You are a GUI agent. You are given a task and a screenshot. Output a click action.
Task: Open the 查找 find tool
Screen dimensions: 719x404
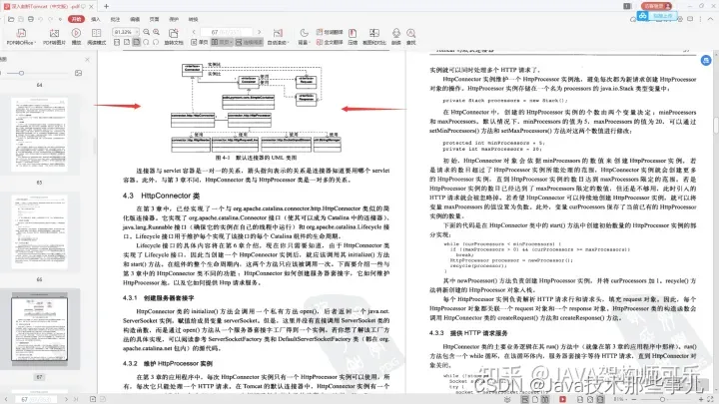pos(411,36)
